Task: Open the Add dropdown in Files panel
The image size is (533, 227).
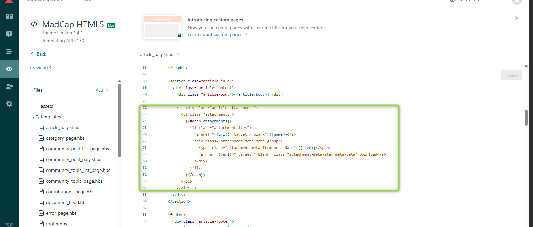Action: 102,90
